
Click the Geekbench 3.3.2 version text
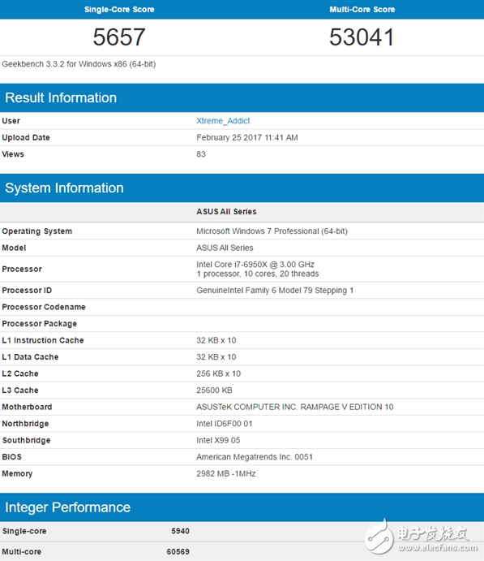79,64
